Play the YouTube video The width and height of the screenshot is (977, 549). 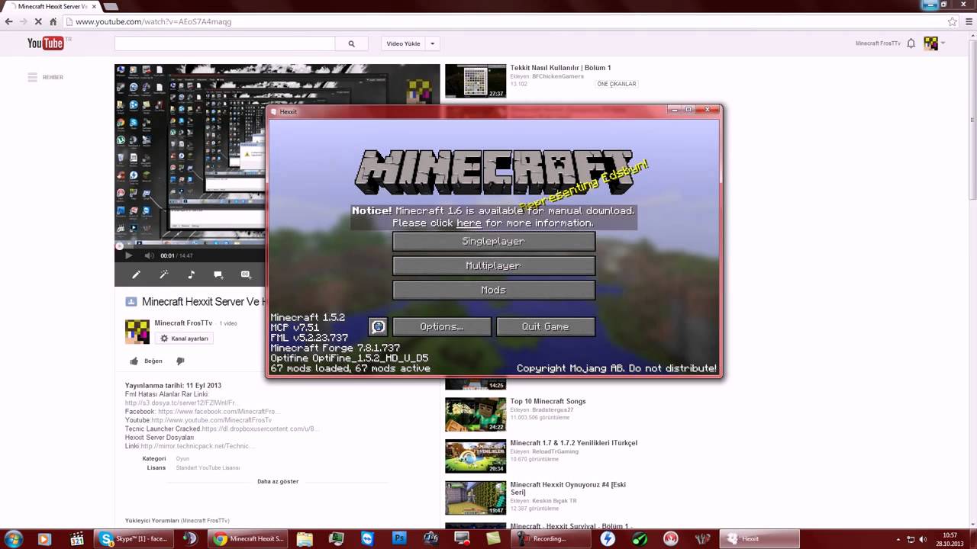[128, 255]
